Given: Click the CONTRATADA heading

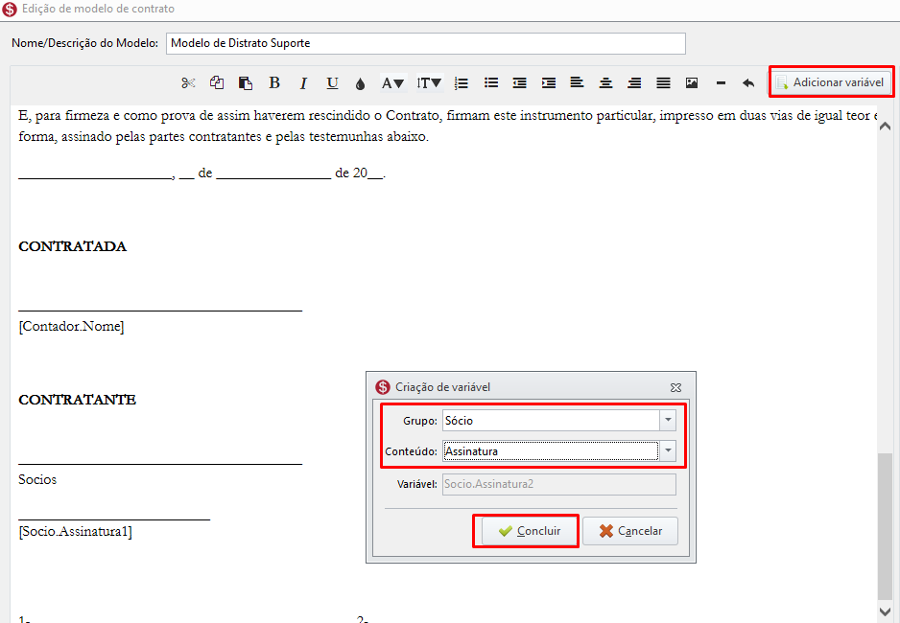Looking at the screenshot, I should (x=72, y=246).
